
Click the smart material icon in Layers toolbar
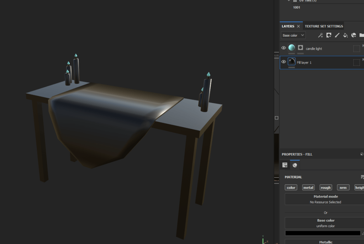coord(354,35)
